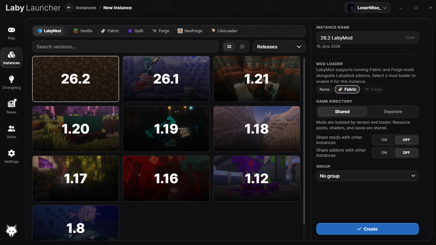Screen dimensions: 436x245
Task: Turn ON share addons with other instances
Action: point(384,153)
